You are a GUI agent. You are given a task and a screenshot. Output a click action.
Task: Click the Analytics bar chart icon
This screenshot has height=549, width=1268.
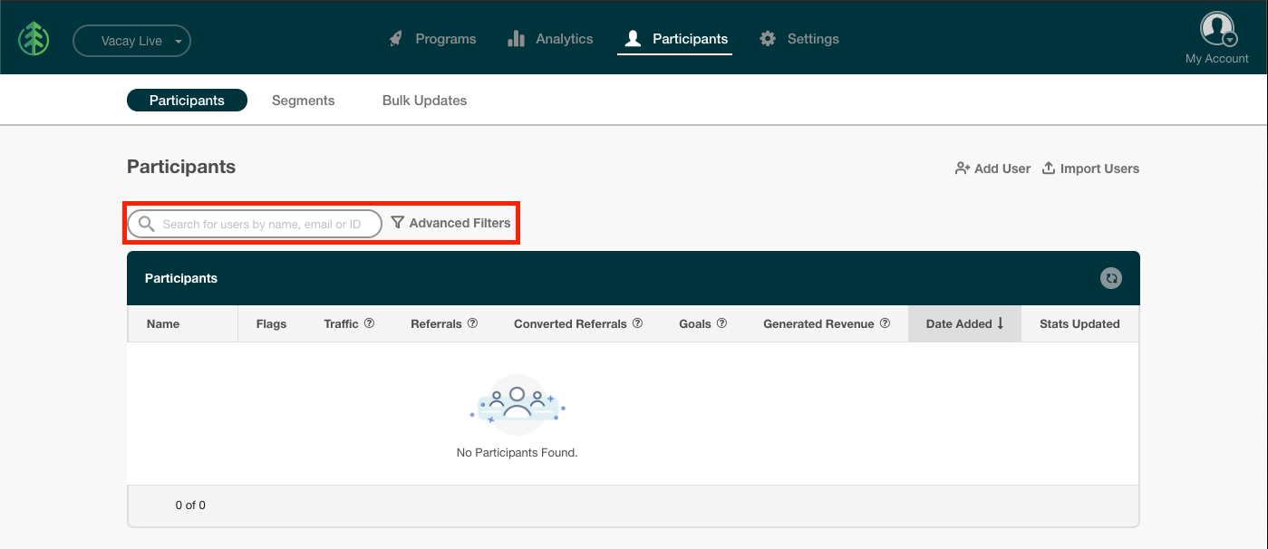pyautogui.click(x=517, y=39)
